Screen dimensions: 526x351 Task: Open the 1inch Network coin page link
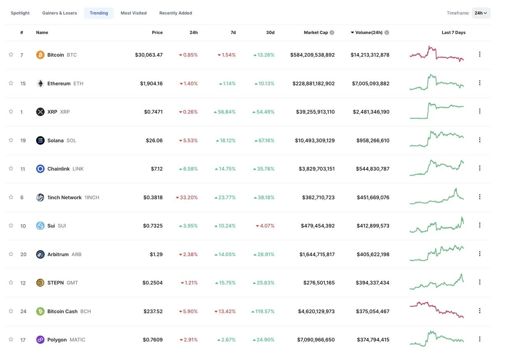click(x=65, y=197)
